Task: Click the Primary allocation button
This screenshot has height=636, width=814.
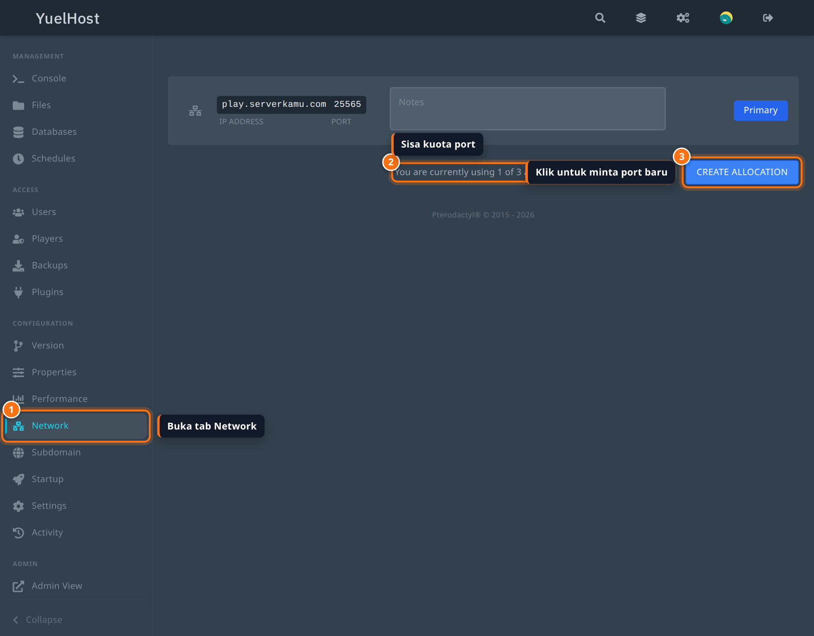Action: (x=761, y=111)
